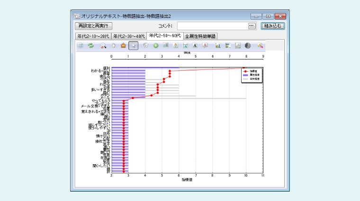The height and width of the screenshot is (201, 360).
Task: Click the 再設定と再実行 button
Action: point(93,26)
